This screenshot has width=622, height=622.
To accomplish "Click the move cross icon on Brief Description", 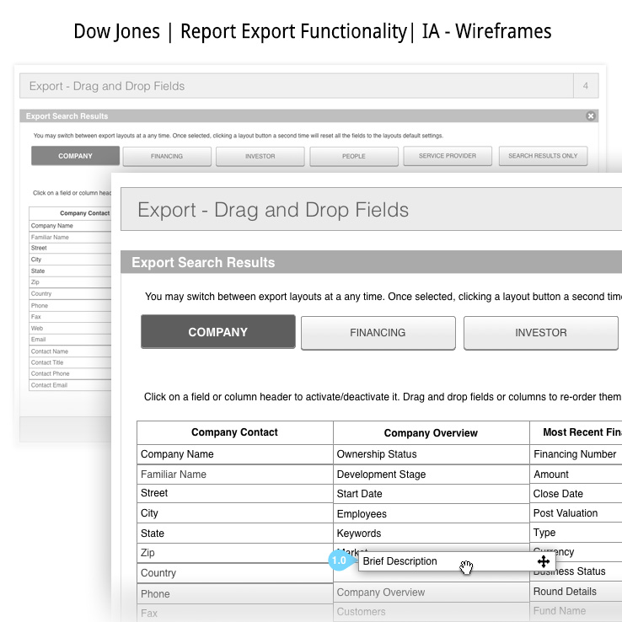I will [543, 561].
